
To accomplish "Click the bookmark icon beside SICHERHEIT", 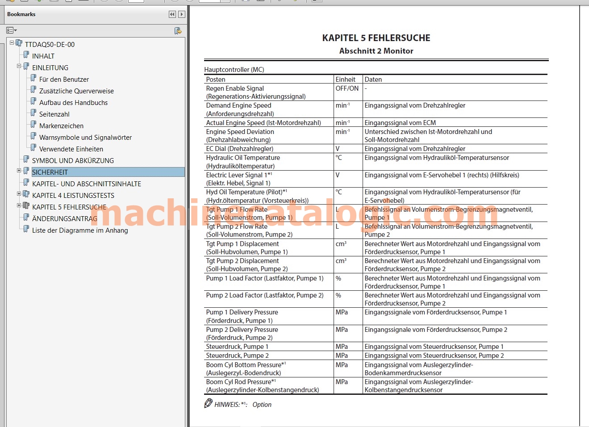I will pyautogui.click(x=26, y=171).
